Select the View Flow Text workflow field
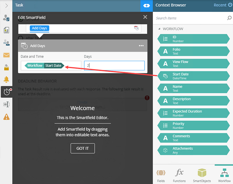 pos(194,63)
